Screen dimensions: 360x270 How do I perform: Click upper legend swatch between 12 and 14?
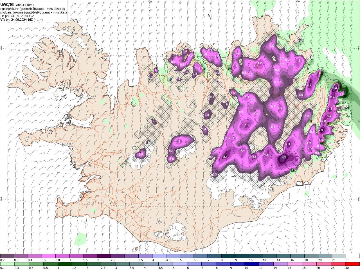(x=269, y=256)
